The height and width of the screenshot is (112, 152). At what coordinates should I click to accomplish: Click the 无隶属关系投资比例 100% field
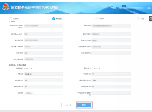111,80
